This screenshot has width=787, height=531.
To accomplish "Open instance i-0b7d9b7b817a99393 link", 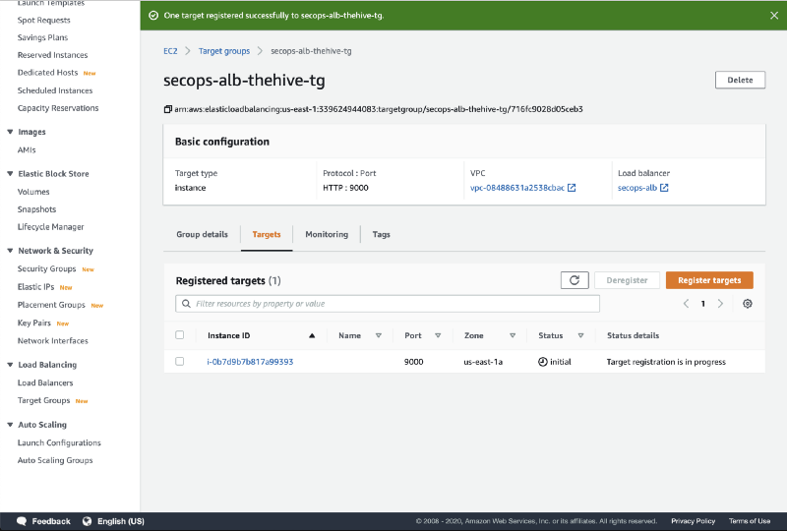I will 250,362.
